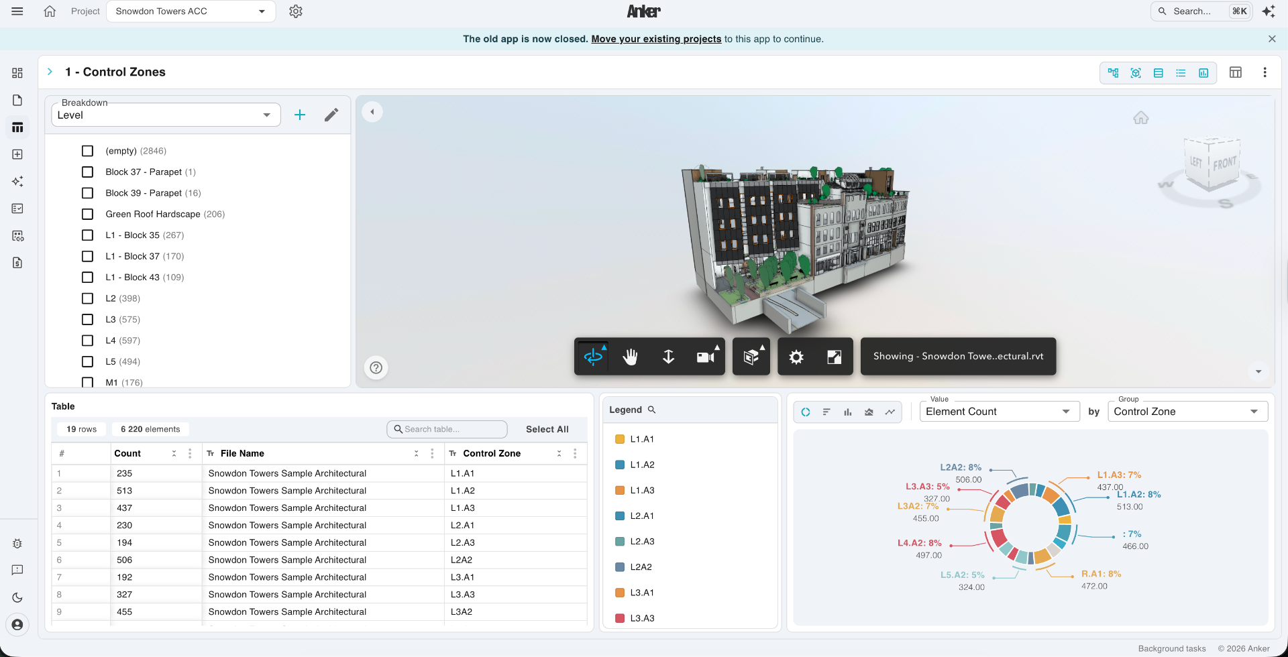Image resolution: width=1288 pixels, height=657 pixels.
Task: Switch chart to vertical bar chart type
Action: click(848, 412)
